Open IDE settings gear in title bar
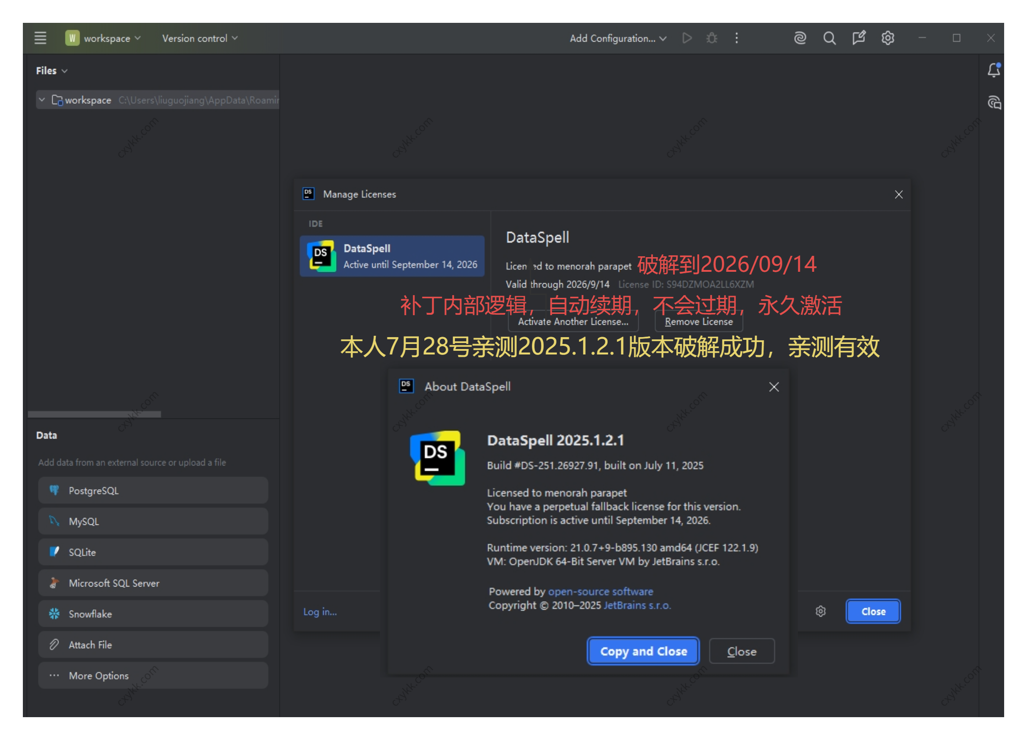This screenshot has height=740, width=1027. coord(888,38)
